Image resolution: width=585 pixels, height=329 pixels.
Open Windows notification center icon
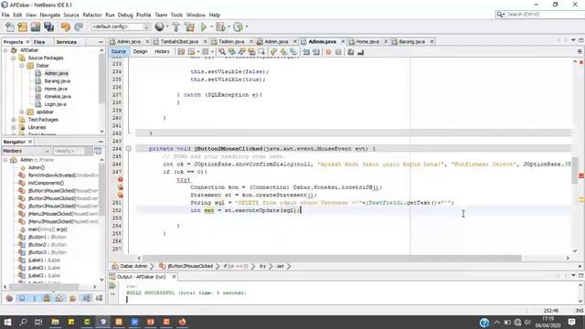(571, 322)
